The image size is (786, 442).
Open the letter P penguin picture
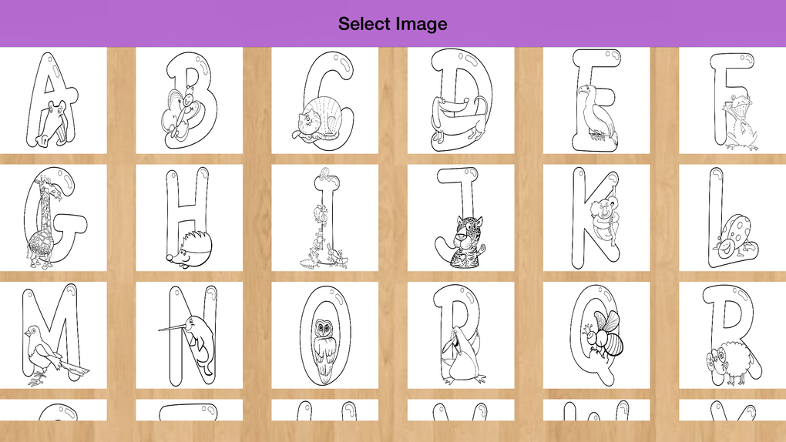point(461,335)
